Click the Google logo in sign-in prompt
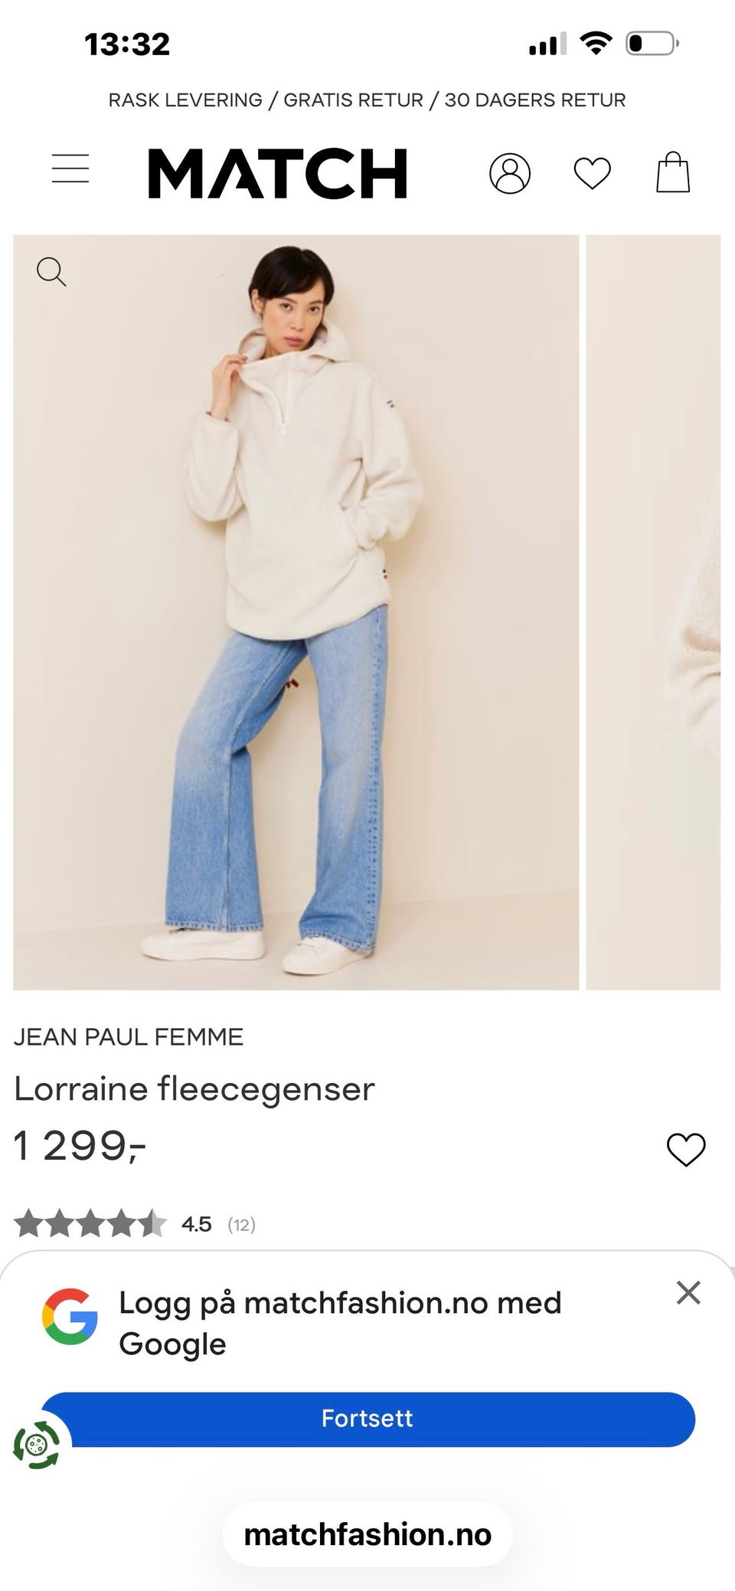The image size is (735, 1591). tap(70, 1317)
